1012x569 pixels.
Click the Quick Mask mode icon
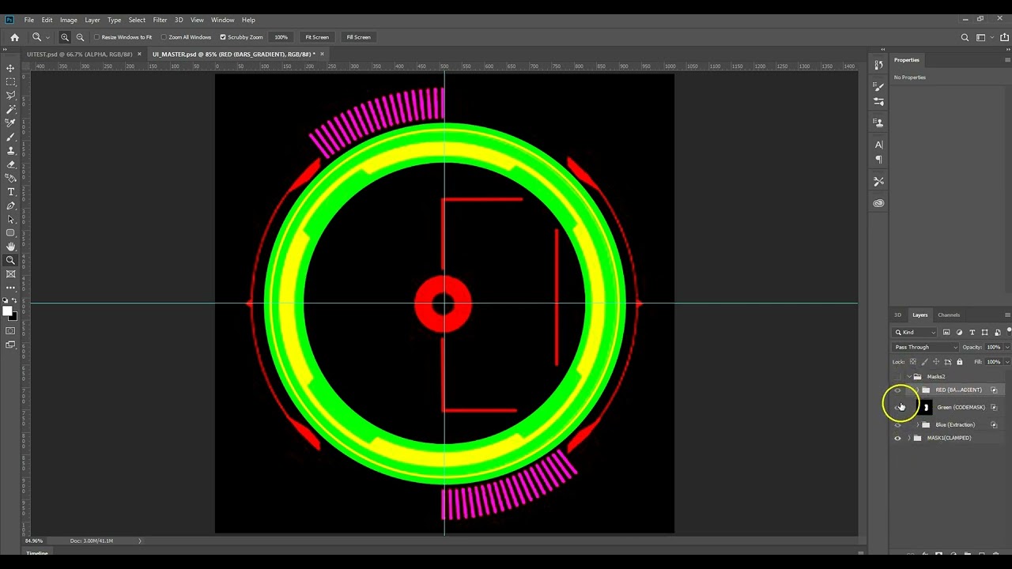[x=11, y=331]
